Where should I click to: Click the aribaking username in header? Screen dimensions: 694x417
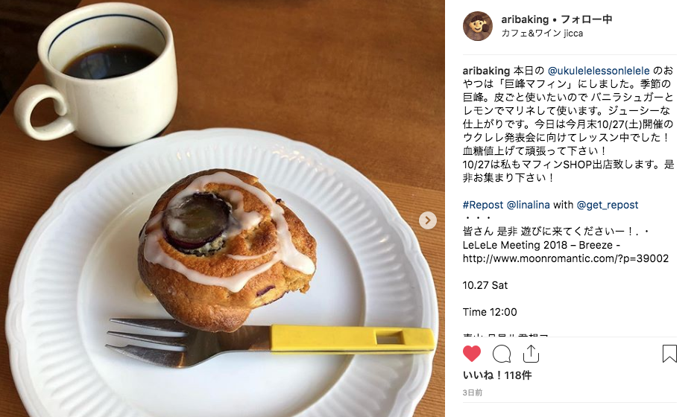coord(525,19)
